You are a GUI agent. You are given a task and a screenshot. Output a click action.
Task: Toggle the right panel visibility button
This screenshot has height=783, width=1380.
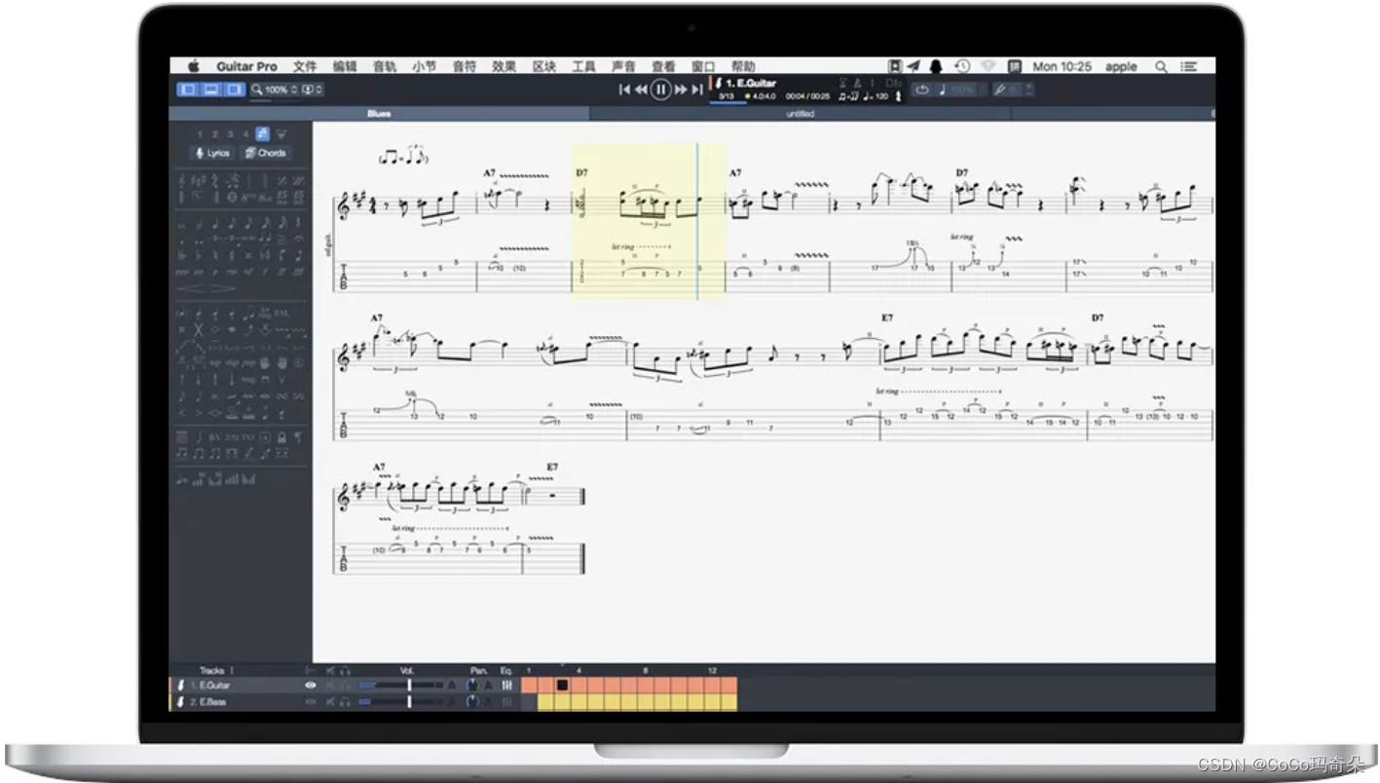pos(234,90)
